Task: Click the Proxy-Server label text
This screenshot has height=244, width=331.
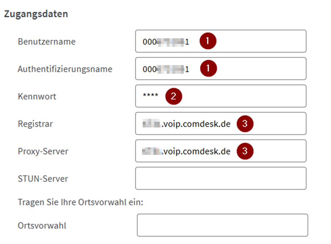Action: (x=43, y=151)
